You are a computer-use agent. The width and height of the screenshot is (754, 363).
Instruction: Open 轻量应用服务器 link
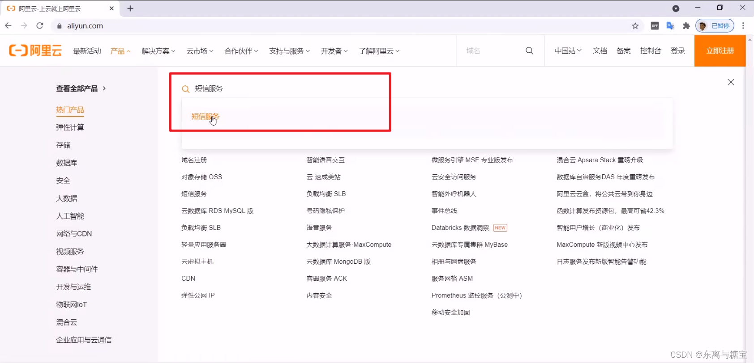(x=204, y=245)
